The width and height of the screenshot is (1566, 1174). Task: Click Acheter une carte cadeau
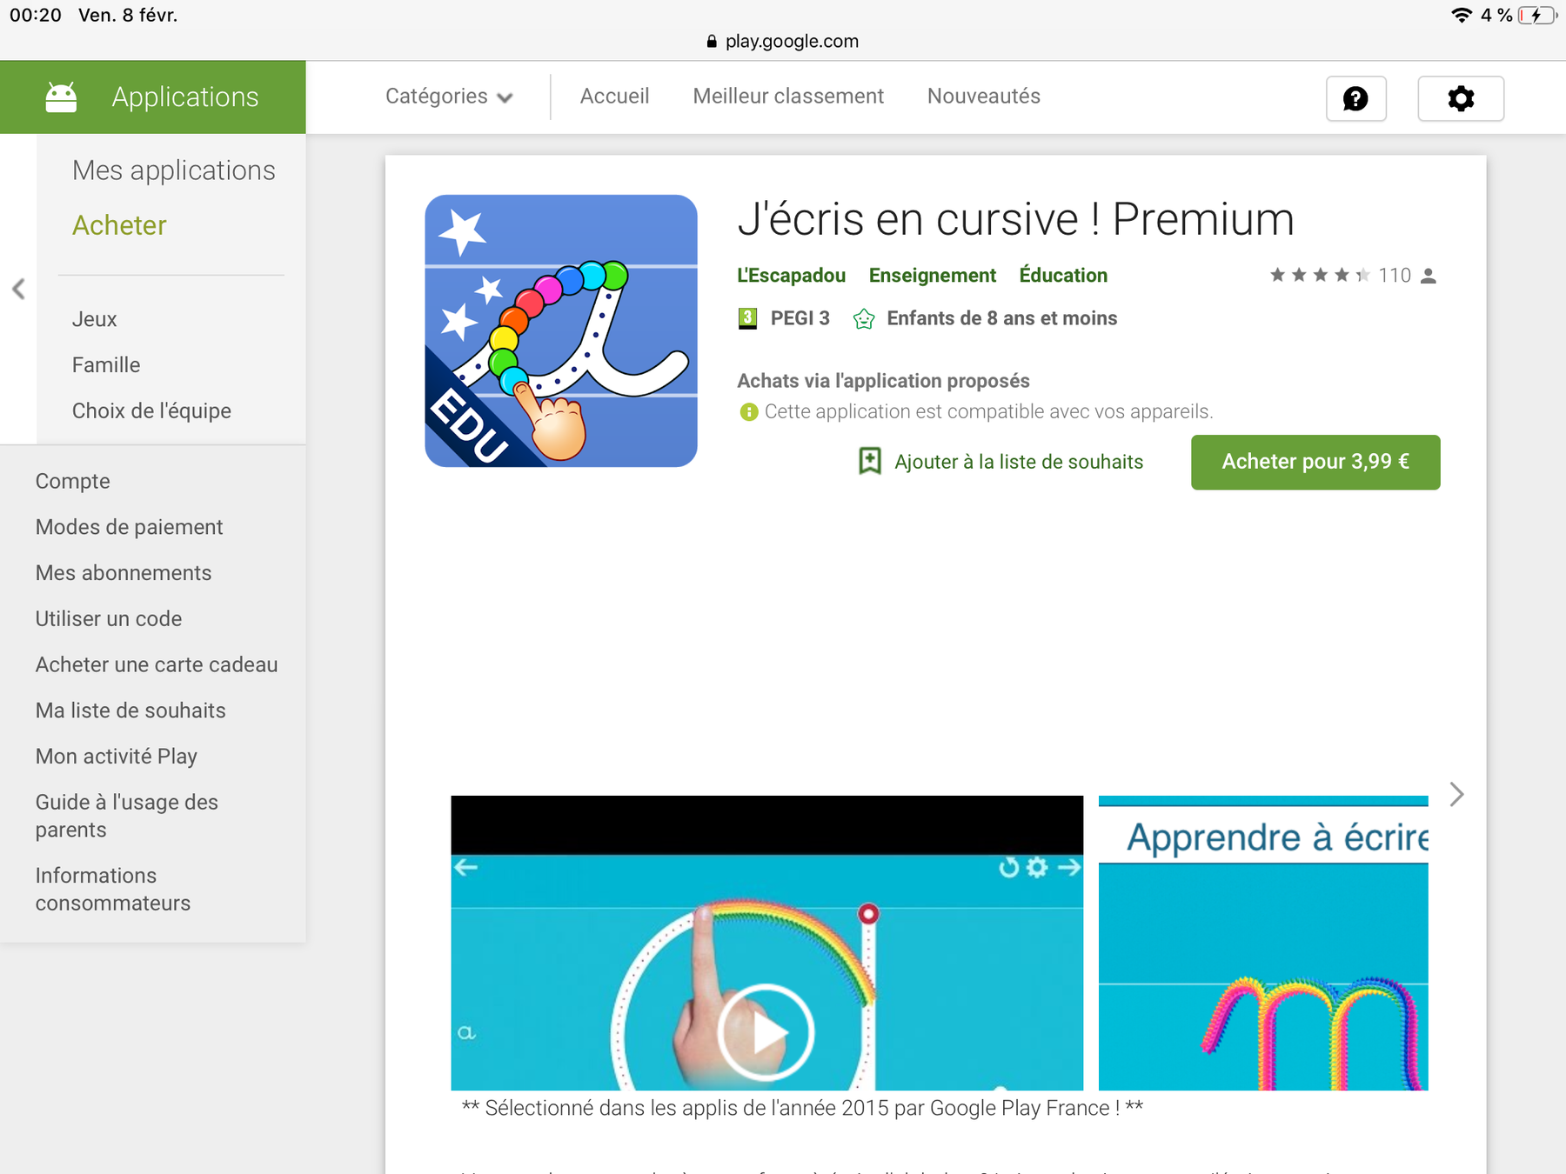[157, 664]
